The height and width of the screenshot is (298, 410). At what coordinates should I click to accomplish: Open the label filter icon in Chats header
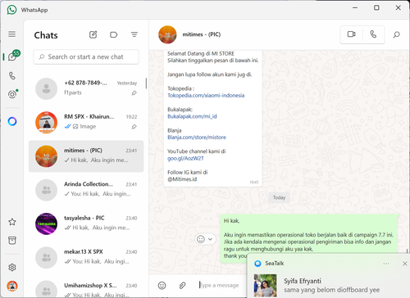tap(113, 34)
